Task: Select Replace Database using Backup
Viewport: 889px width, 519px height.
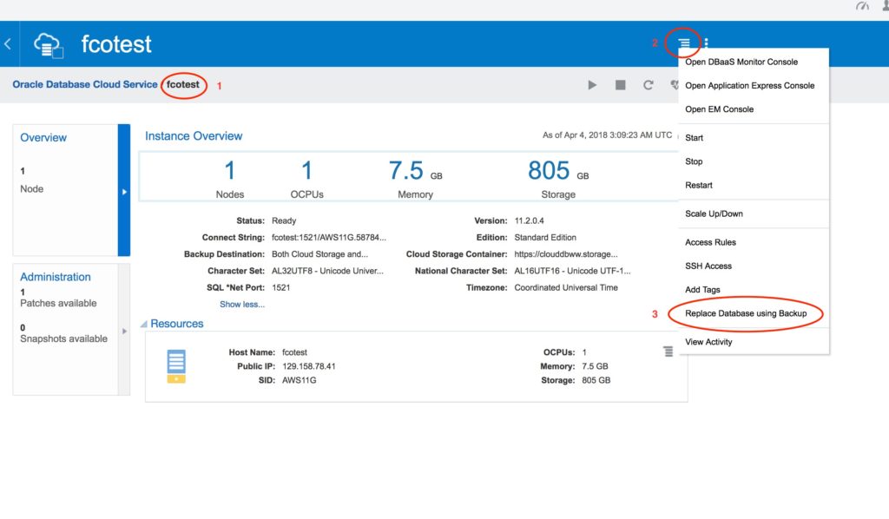Action: click(x=745, y=313)
